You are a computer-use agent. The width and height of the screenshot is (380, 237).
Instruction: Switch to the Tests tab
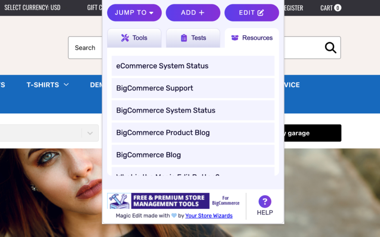(193, 37)
